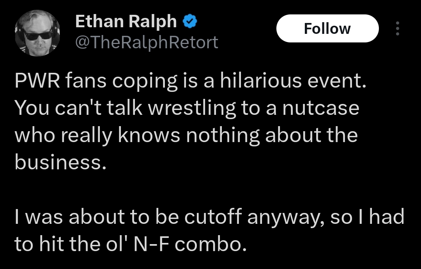Tap the word "nutcase" in the tweet
This screenshot has width=421, height=269.
(x=320, y=108)
